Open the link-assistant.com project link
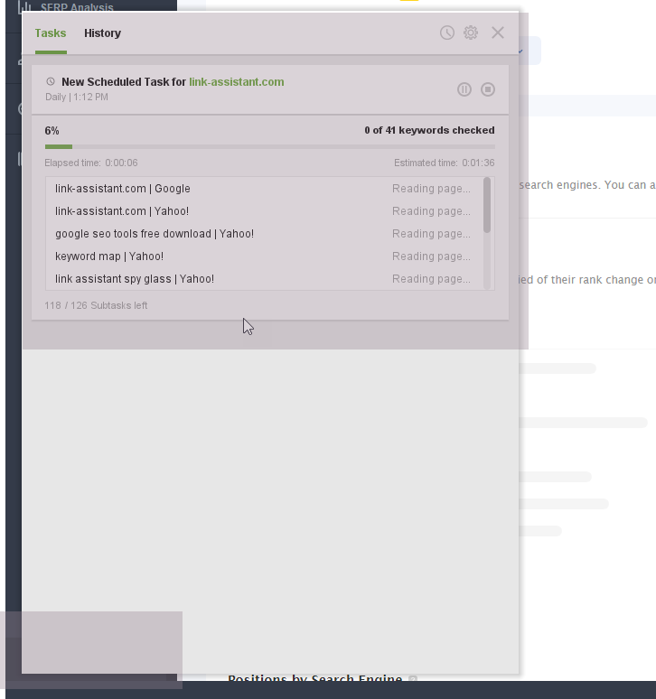 click(x=237, y=82)
